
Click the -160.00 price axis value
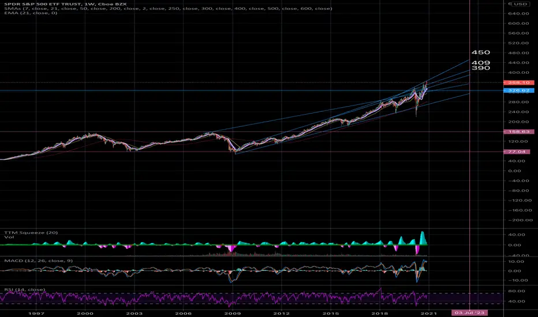[x=518, y=210]
